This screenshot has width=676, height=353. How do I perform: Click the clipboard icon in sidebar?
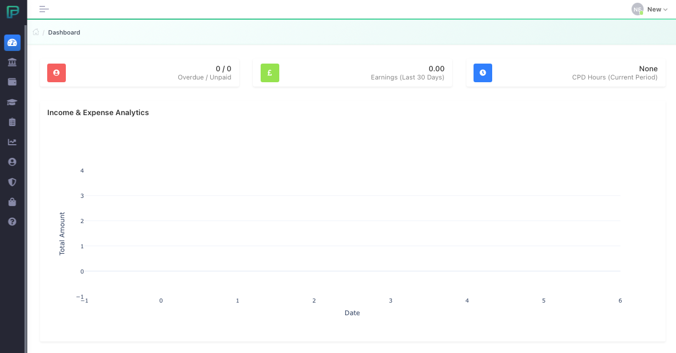(x=12, y=122)
